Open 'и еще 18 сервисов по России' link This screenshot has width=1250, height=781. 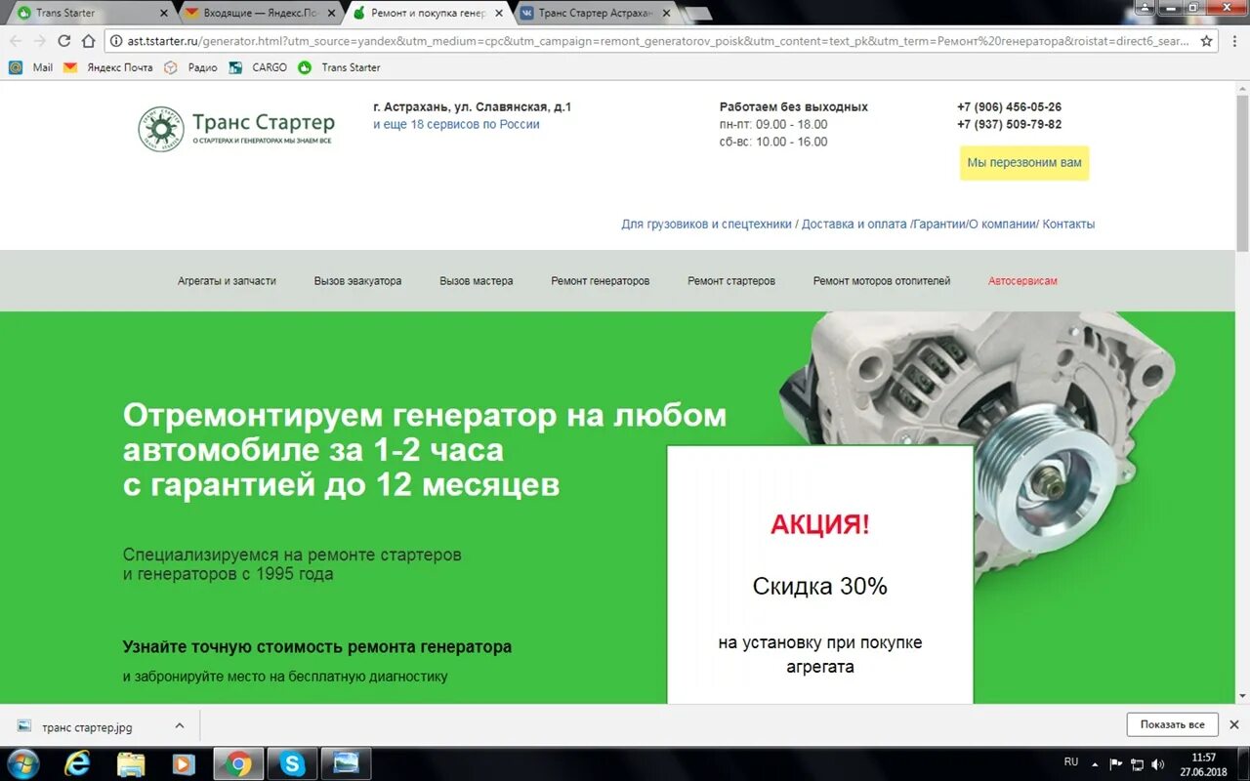(x=456, y=124)
